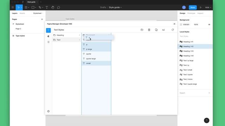Edit the background hex value E5E5E5
Screen dimensions: 225x126
pyautogui.click(x=186, y=24)
